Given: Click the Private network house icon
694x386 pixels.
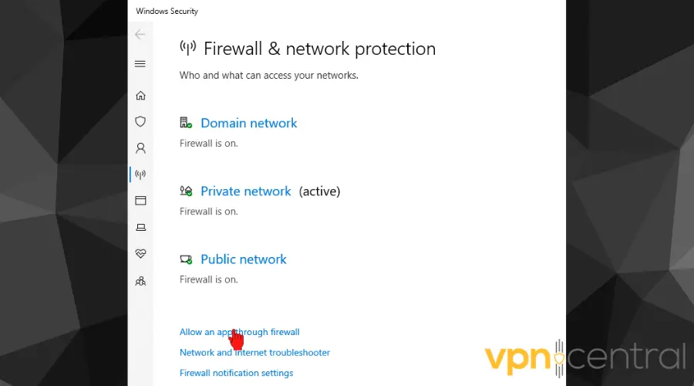Looking at the screenshot, I should [x=185, y=191].
